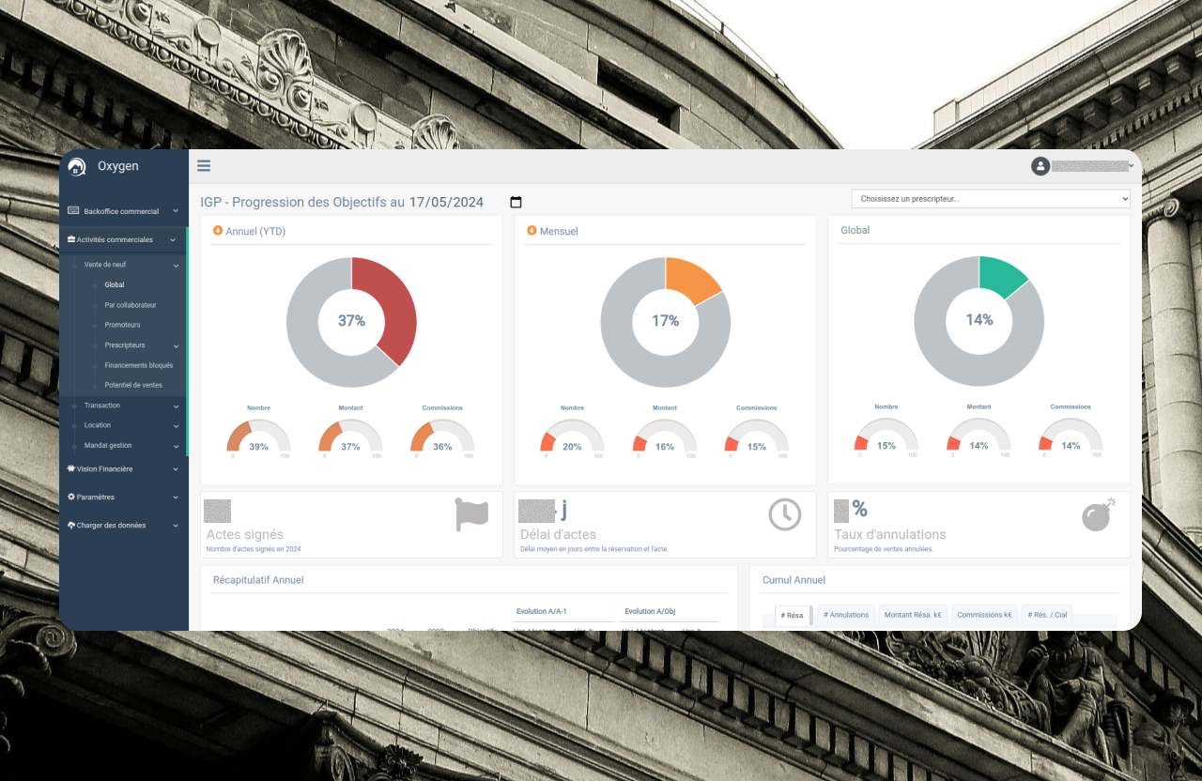Click the date 17/05/2024 field
Viewport: 1202px width, 781px height.
point(447,202)
